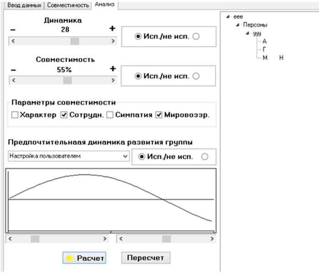The height and width of the screenshot is (278, 319).
Task: Click the Динамика slider thumb
Action: click(x=75, y=41)
